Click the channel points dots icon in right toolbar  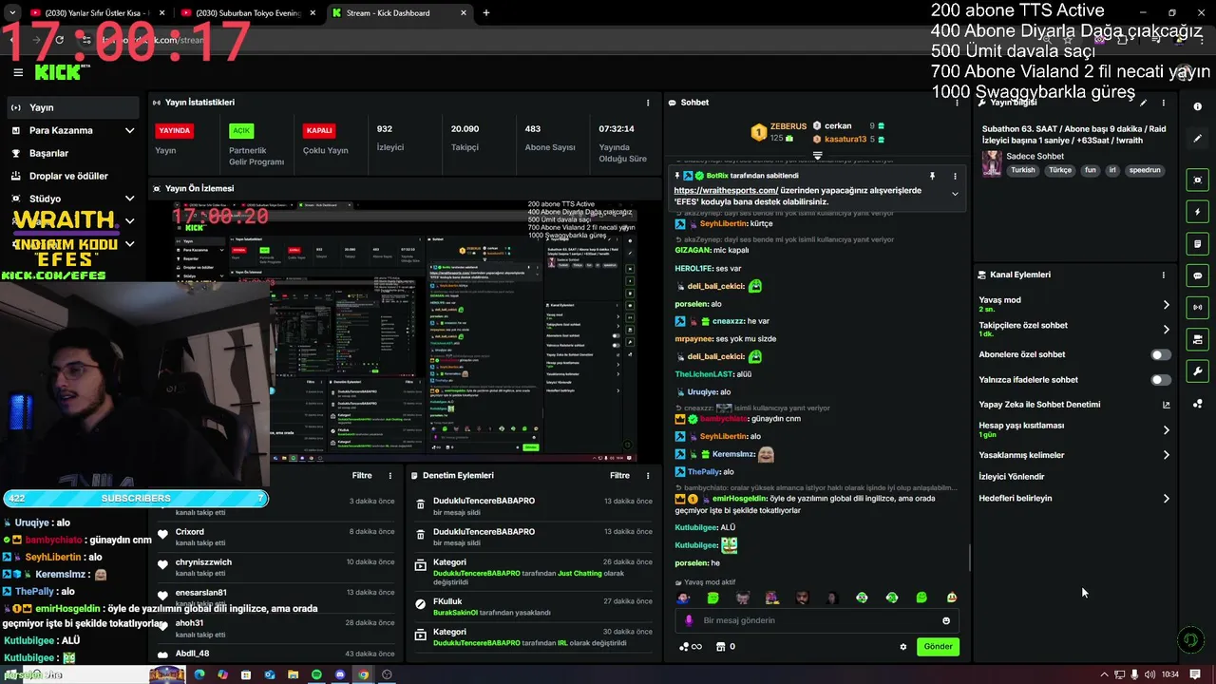pyautogui.click(x=1197, y=404)
